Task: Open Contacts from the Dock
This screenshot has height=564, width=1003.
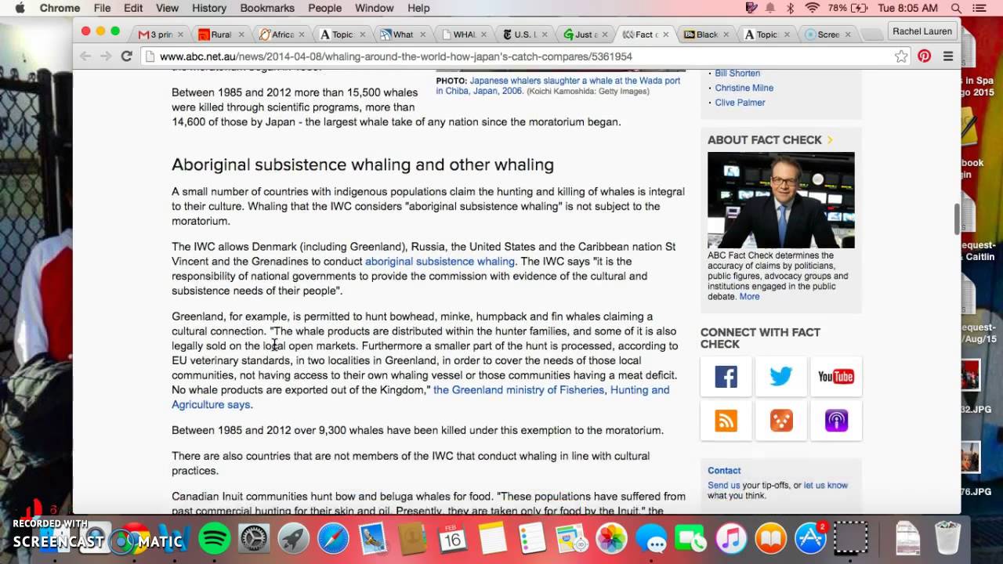Action: pyautogui.click(x=413, y=539)
